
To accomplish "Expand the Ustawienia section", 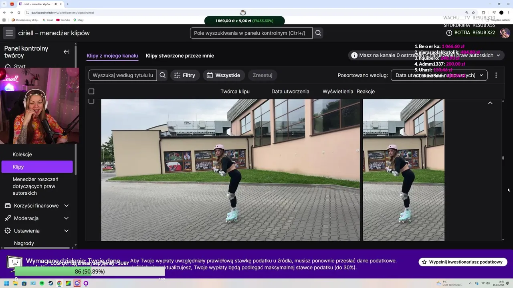I will click(66, 231).
